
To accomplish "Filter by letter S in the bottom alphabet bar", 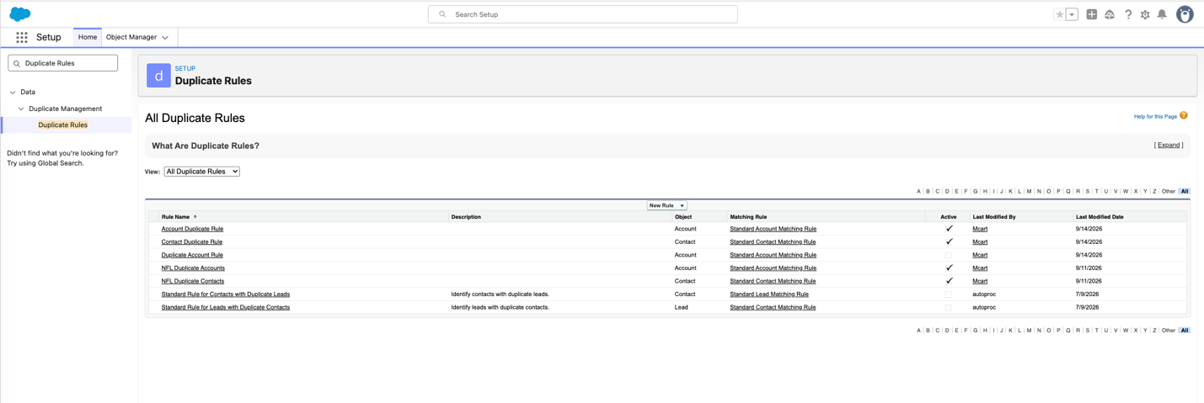I will coord(1087,331).
